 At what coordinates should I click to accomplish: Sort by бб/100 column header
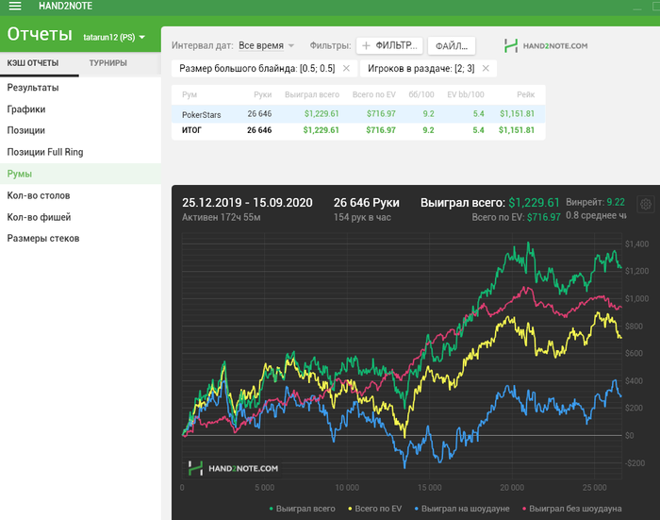421,94
